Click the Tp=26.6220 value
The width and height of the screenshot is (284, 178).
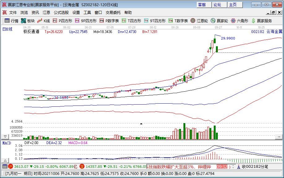point(54,32)
